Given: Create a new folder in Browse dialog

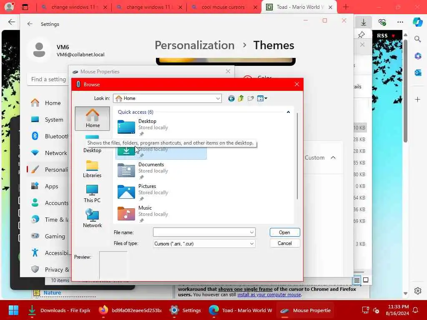Looking at the screenshot, I should tap(251, 98).
